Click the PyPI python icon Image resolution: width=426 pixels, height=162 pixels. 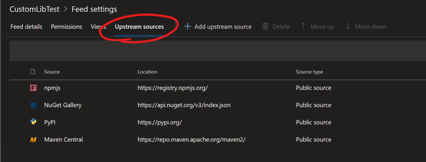coord(33,122)
